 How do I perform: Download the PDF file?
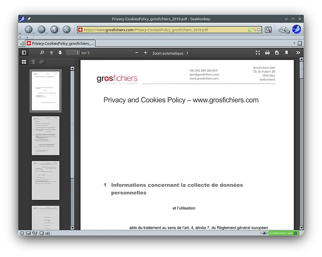click(x=277, y=53)
